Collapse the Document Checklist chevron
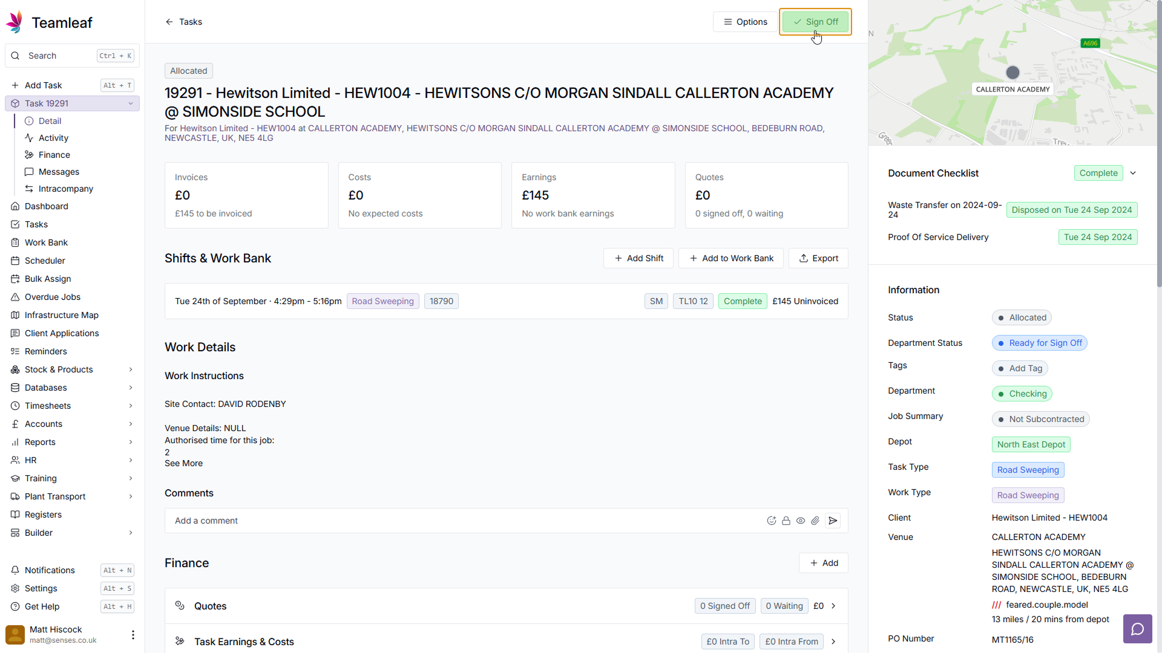 1133,173
